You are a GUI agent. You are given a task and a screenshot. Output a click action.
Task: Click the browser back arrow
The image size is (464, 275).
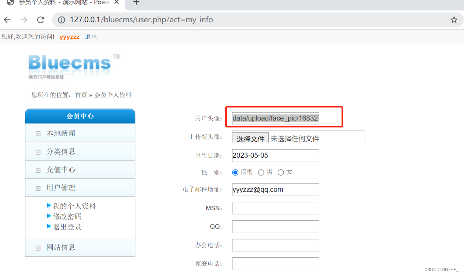(7, 20)
